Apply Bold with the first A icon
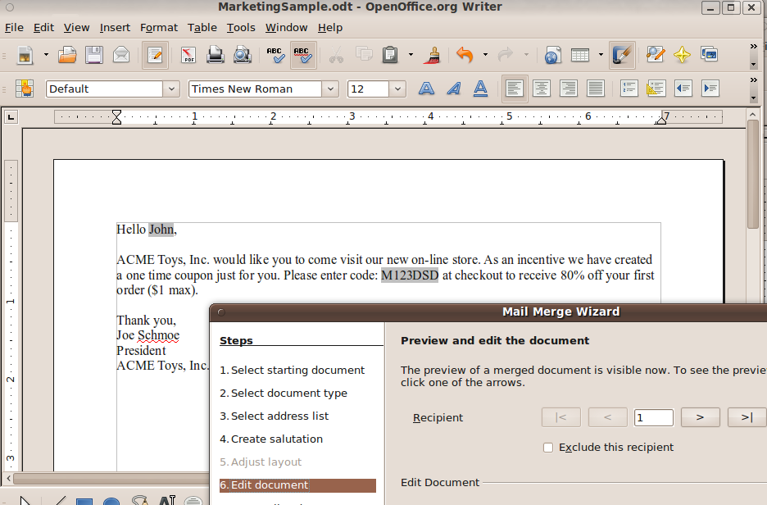This screenshot has width=767, height=505. 427,89
